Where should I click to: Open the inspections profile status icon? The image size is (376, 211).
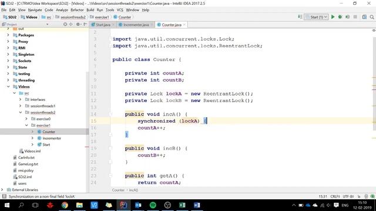[x=366, y=196]
